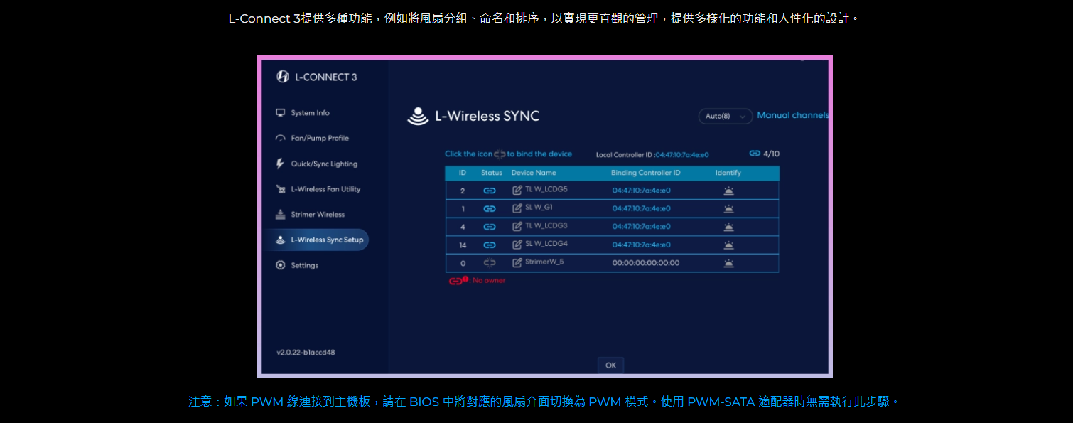This screenshot has width=1073, height=423.
Task: Switch to Strimer Wireless section
Action: coord(317,215)
